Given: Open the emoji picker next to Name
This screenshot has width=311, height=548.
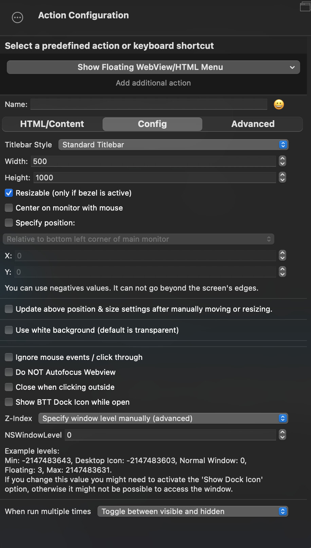Looking at the screenshot, I should click(279, 105).
